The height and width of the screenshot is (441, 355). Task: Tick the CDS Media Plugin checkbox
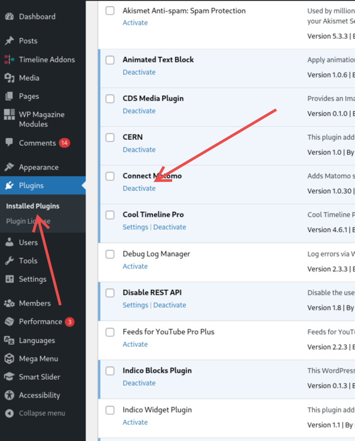pyautogui.click(x=110, y=99)
